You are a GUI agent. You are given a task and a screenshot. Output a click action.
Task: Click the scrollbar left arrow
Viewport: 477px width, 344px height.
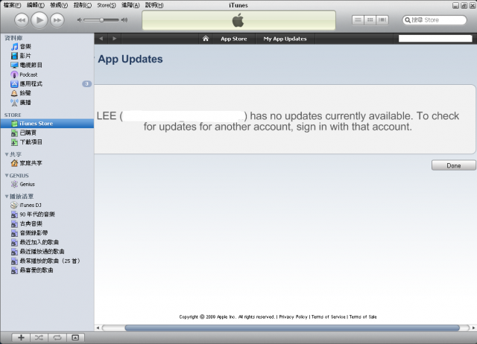point(98,328)
